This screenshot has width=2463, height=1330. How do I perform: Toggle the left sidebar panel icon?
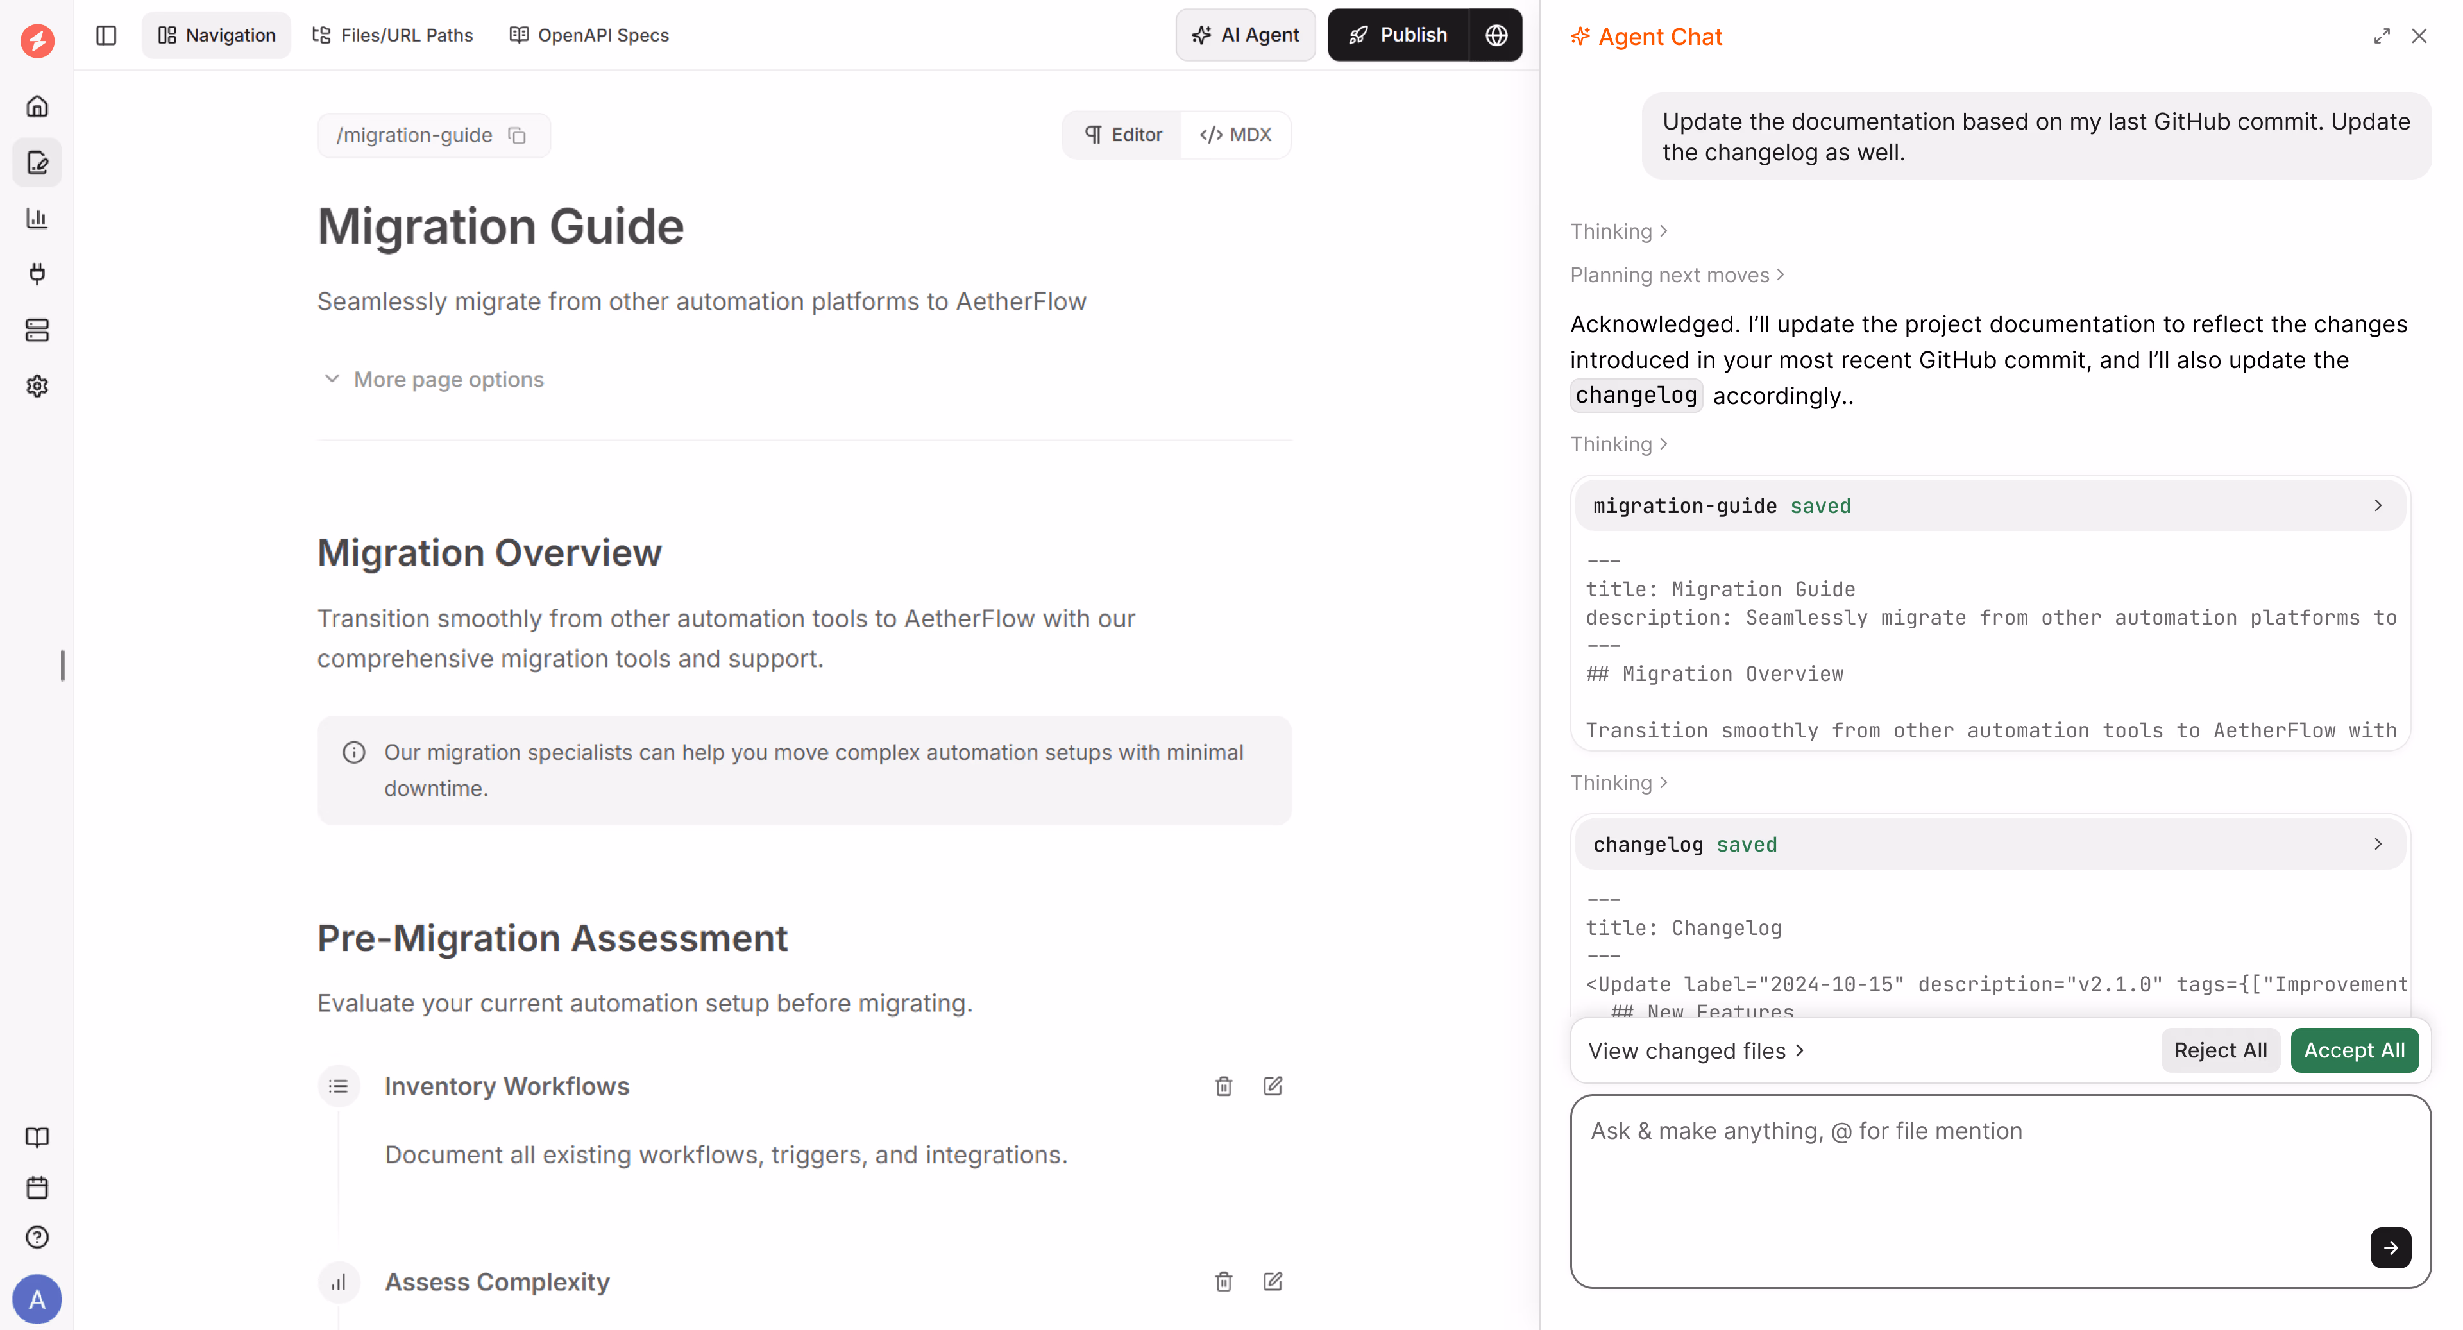pos(106,35)
